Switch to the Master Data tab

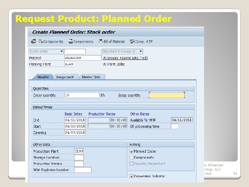click(x=91, y=77)
